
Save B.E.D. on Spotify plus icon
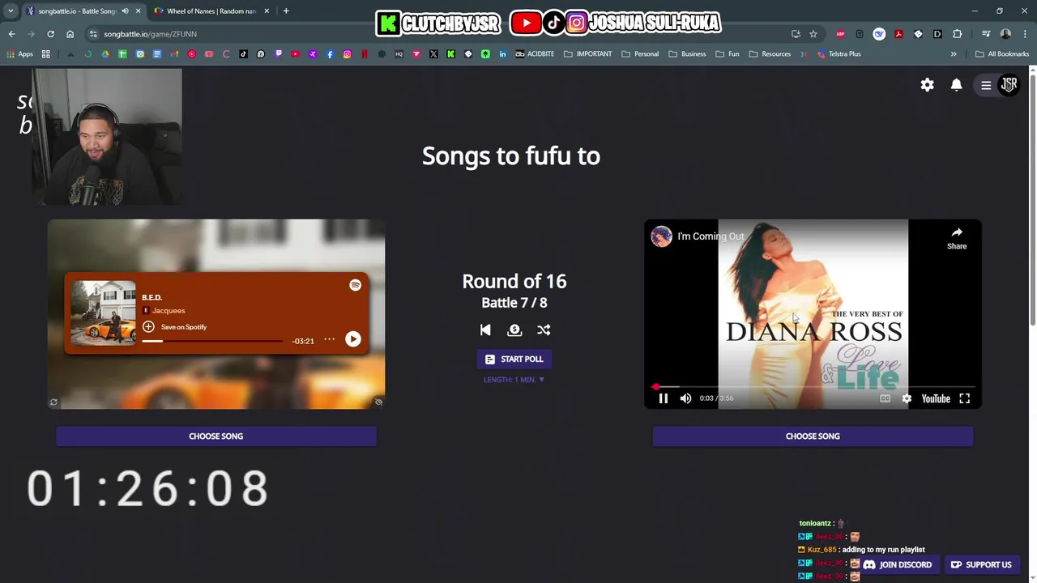point(148,326)
